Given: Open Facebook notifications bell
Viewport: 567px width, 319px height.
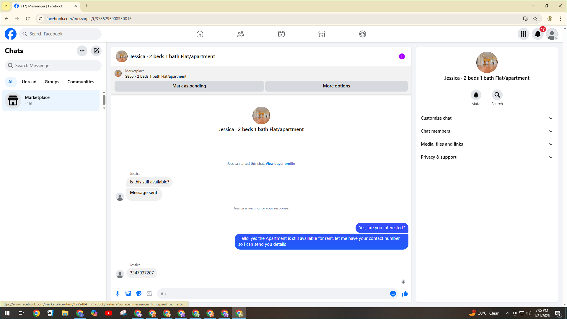Looking at the screenshot, I should pyautogui.click(x=537, y=34).
